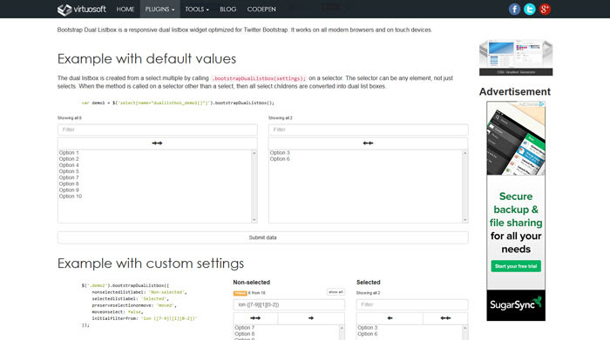
Task: Select Option 7 in default left listbox
Action: 69,177
